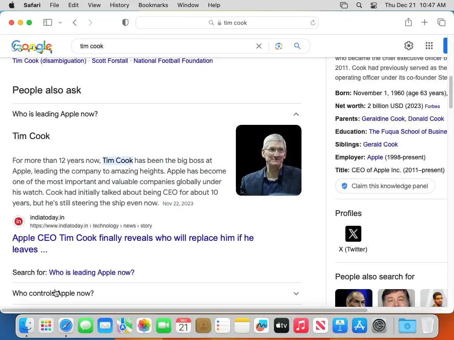This screenshot has height=340, width=454.
Task: Open Tim Cook (disambiguation) link
Action: [x=49, y=61]
